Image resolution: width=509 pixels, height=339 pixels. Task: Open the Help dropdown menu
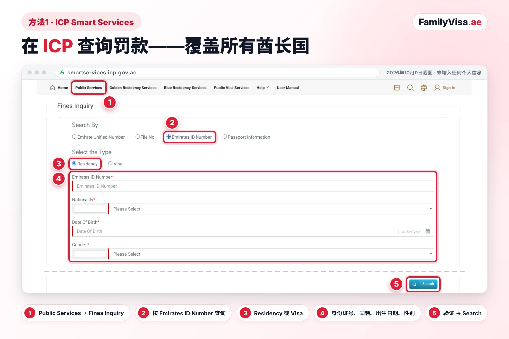(263, 88)
